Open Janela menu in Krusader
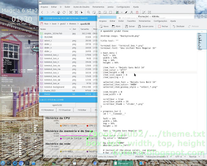The image size is (207, 166). click(110, 7)
